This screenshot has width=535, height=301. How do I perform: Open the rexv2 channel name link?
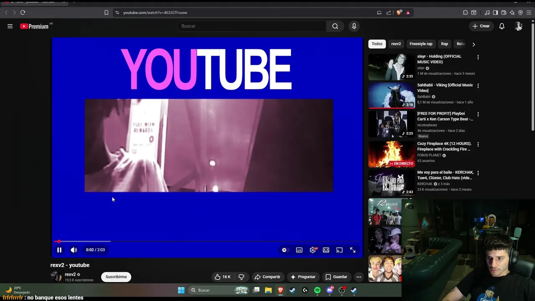(x=70, y=274)
